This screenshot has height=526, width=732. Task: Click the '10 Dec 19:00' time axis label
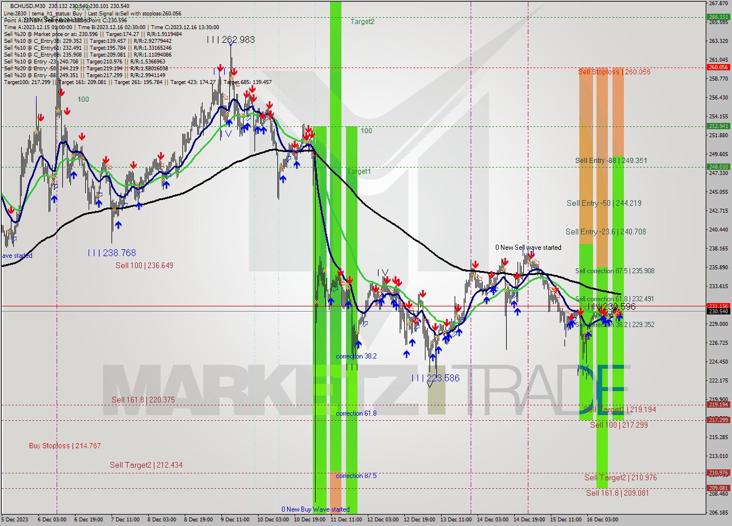pyautogui.click(x=310, y=520)
